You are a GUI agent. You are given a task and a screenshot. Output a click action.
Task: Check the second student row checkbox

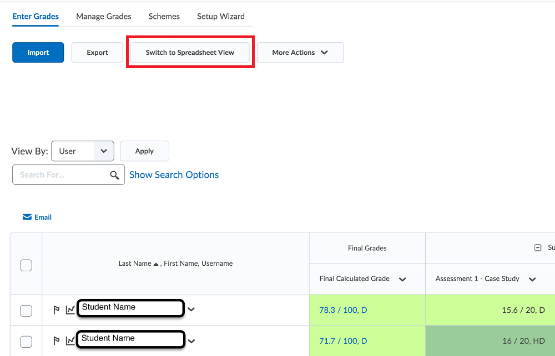pyautogui.click(x=26, y=341)
